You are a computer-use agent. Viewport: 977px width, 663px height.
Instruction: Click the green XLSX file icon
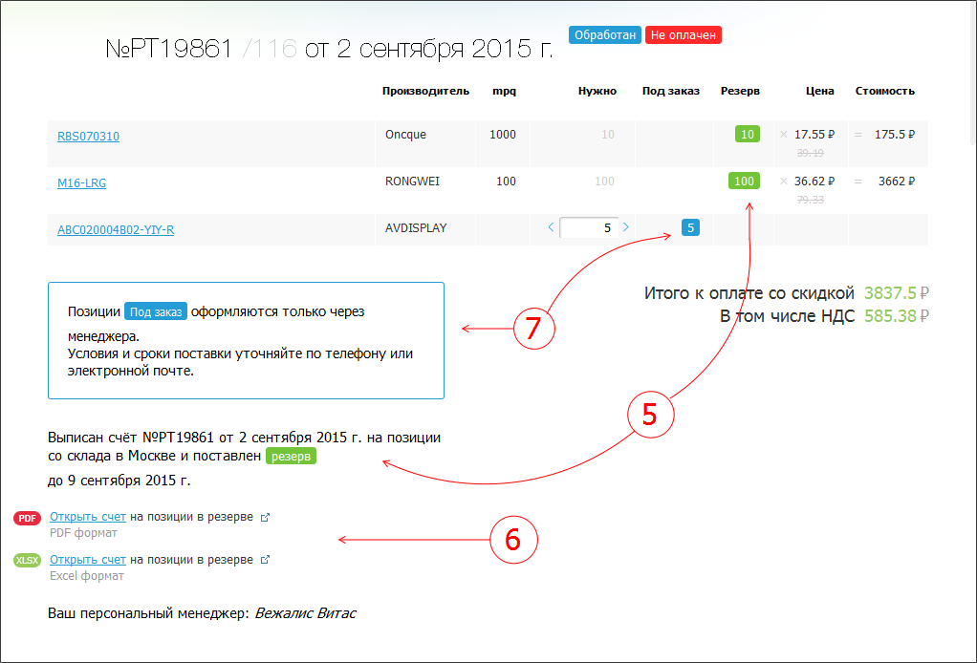click(x=27, y=561)
